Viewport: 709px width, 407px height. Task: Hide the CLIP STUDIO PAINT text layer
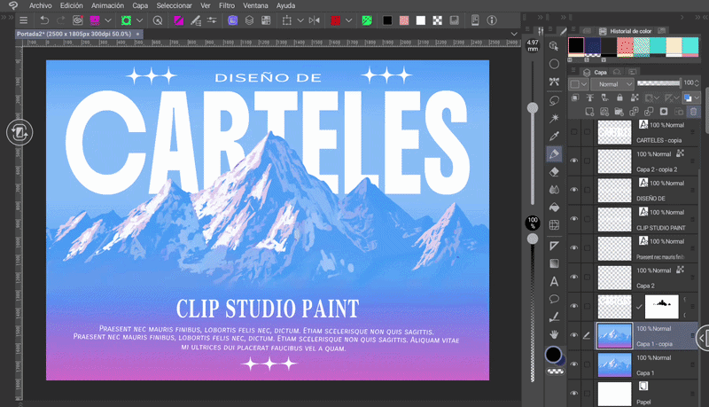(x=574, y=219)
